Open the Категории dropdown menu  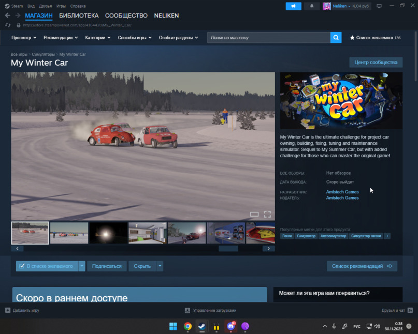(97, 38)
